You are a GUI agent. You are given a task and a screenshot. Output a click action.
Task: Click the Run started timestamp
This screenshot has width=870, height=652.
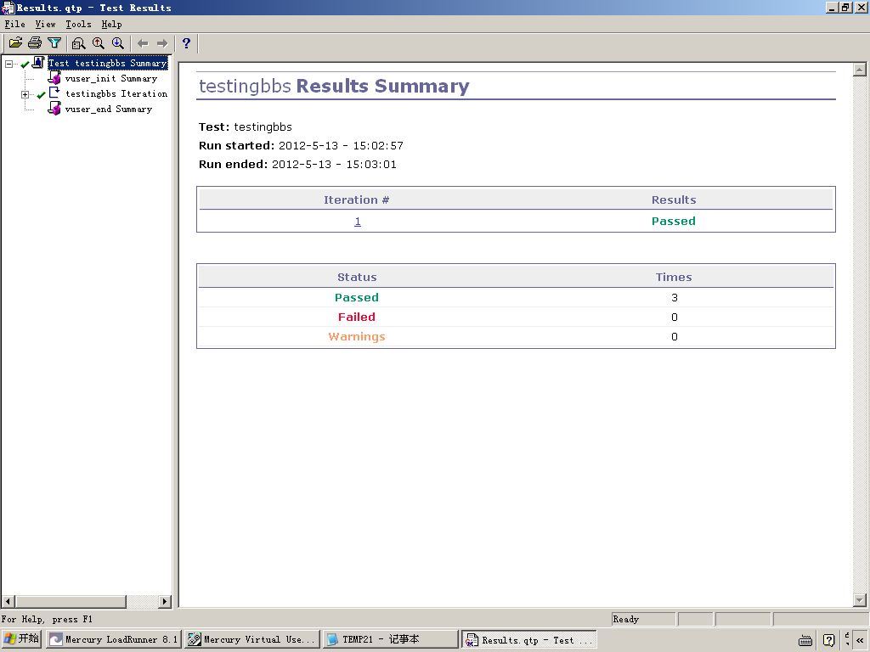coord(341,146)
